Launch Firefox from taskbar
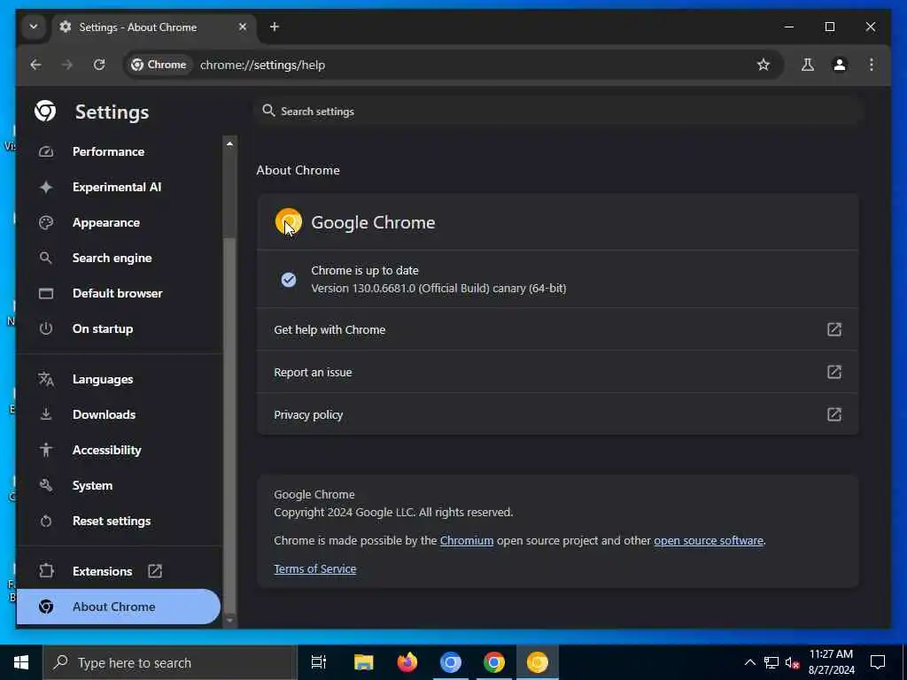 pyautogui.click(x=407, y=662)
